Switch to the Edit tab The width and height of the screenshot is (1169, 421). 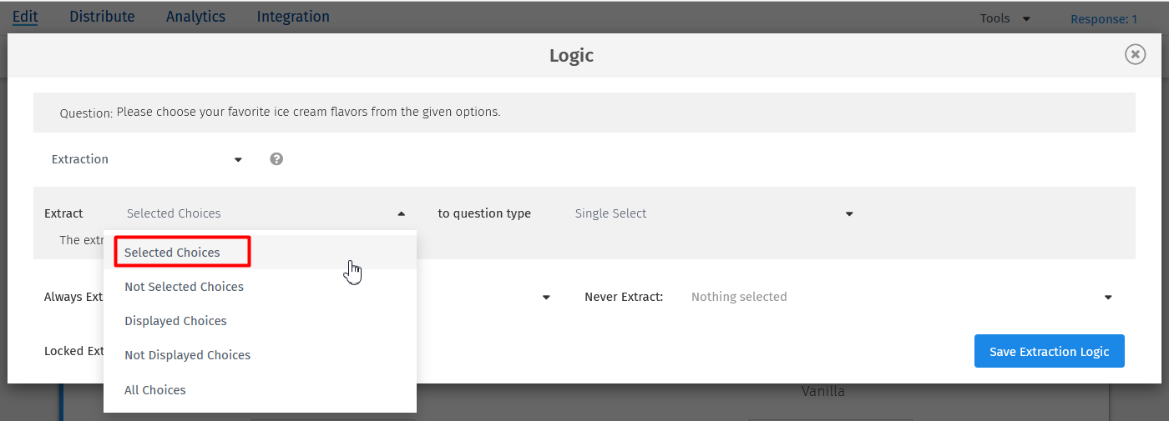[x=25, y=17]
